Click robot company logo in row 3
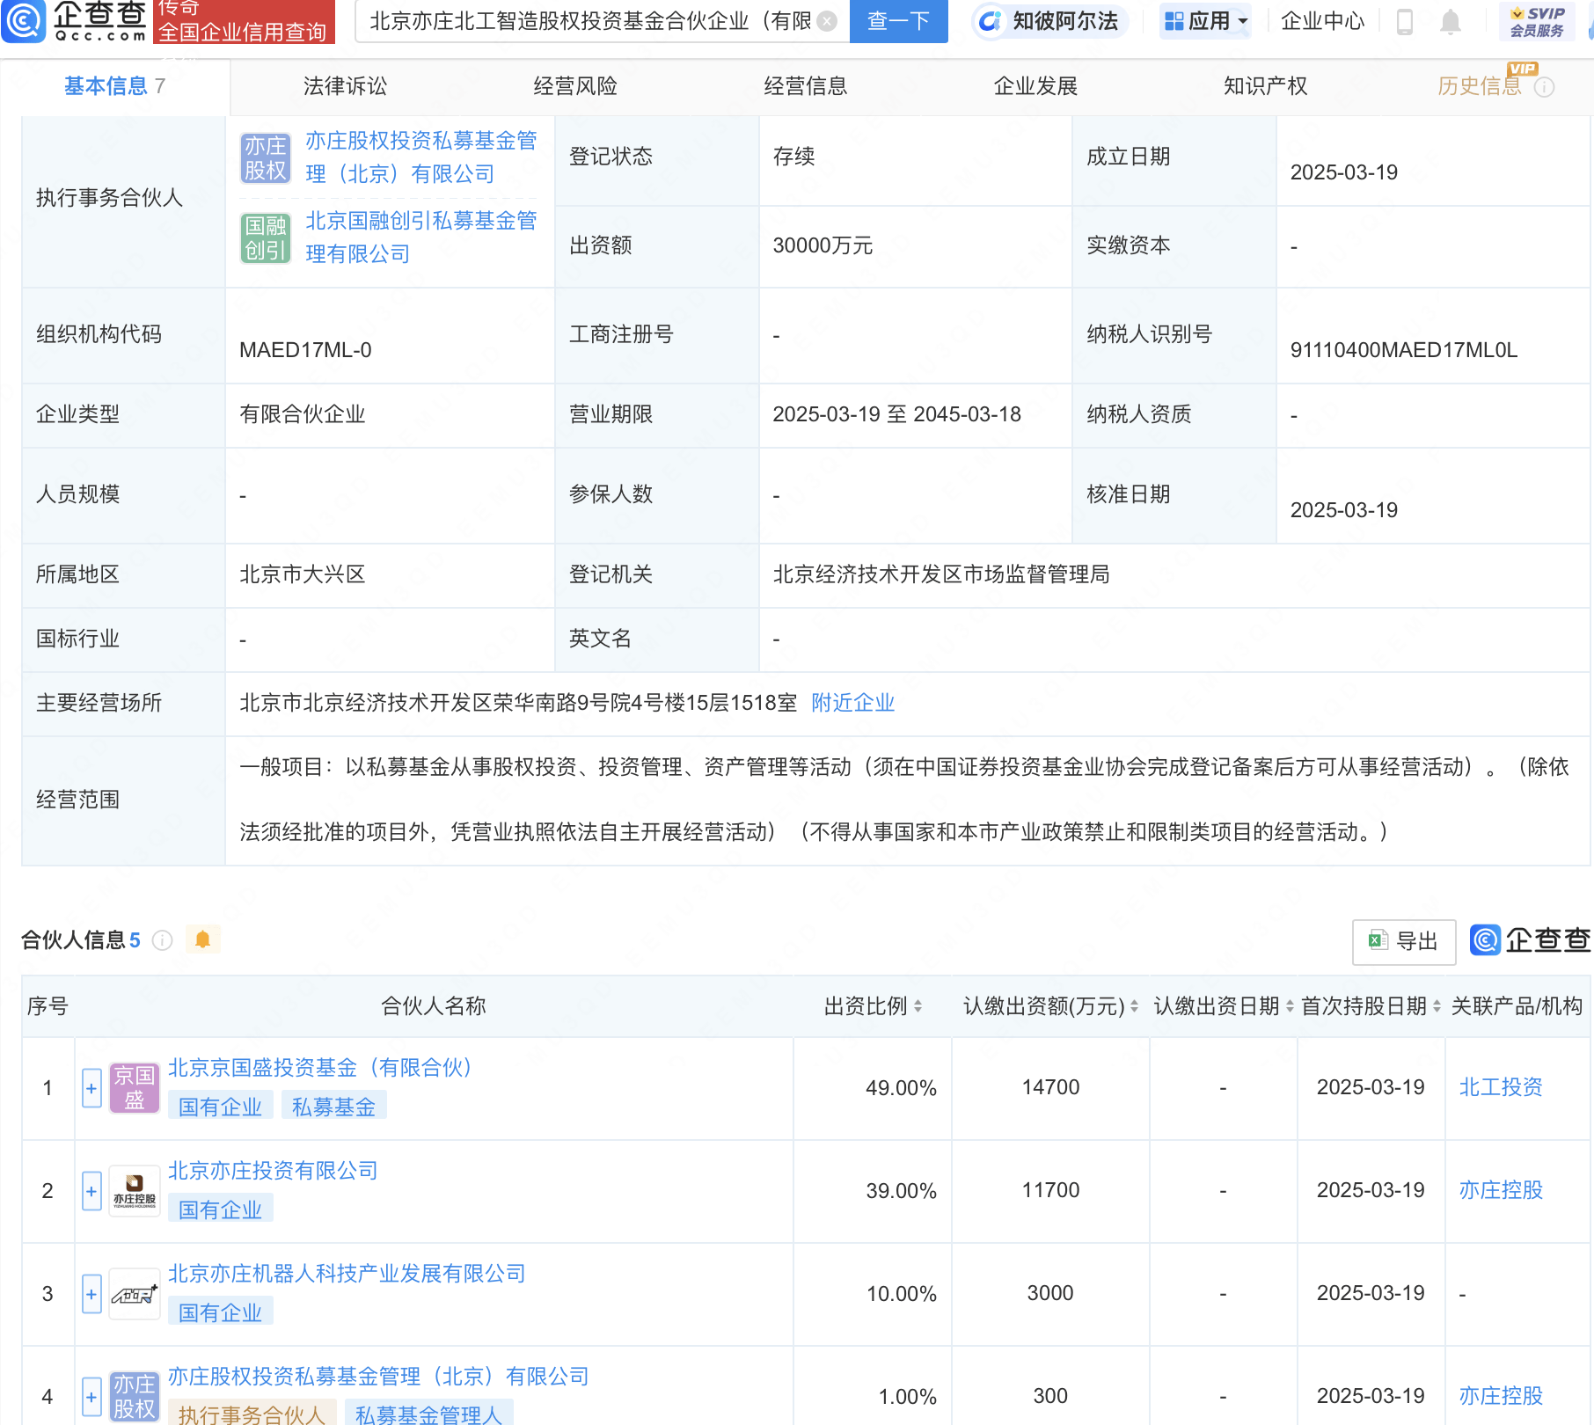This screenshot has width=1594, height=1425. click(x=135, y=1294)
